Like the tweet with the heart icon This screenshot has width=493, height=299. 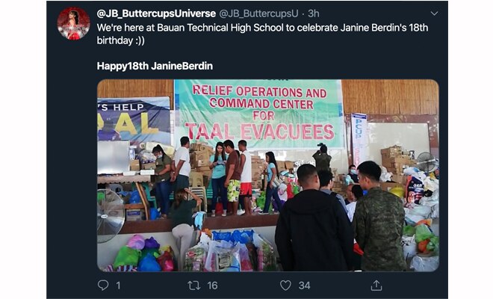coord(285,286)
